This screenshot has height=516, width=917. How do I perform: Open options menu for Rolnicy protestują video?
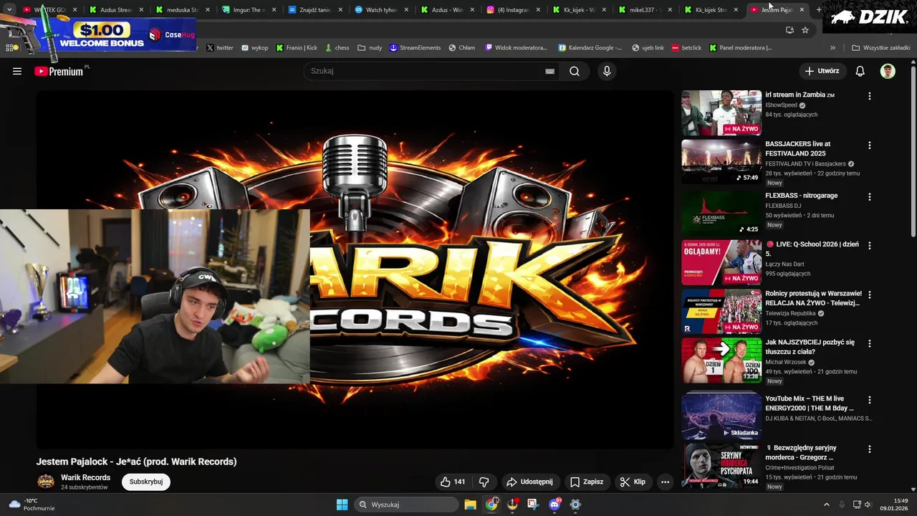[x=870, y=295]
